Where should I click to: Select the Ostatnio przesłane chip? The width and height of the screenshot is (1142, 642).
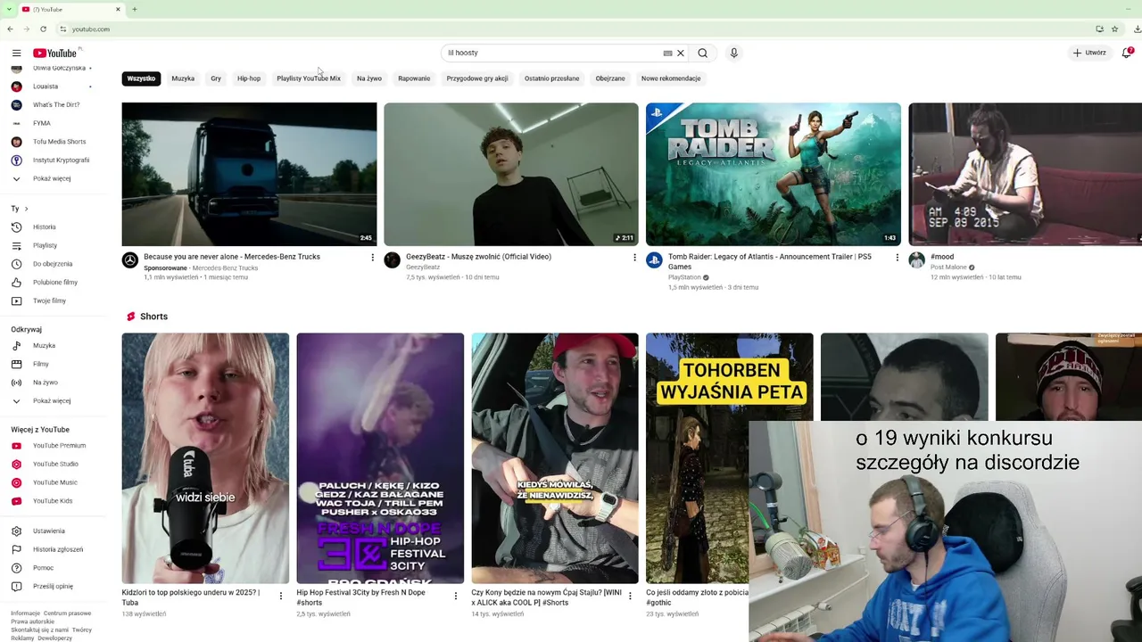tap(552, 78)
